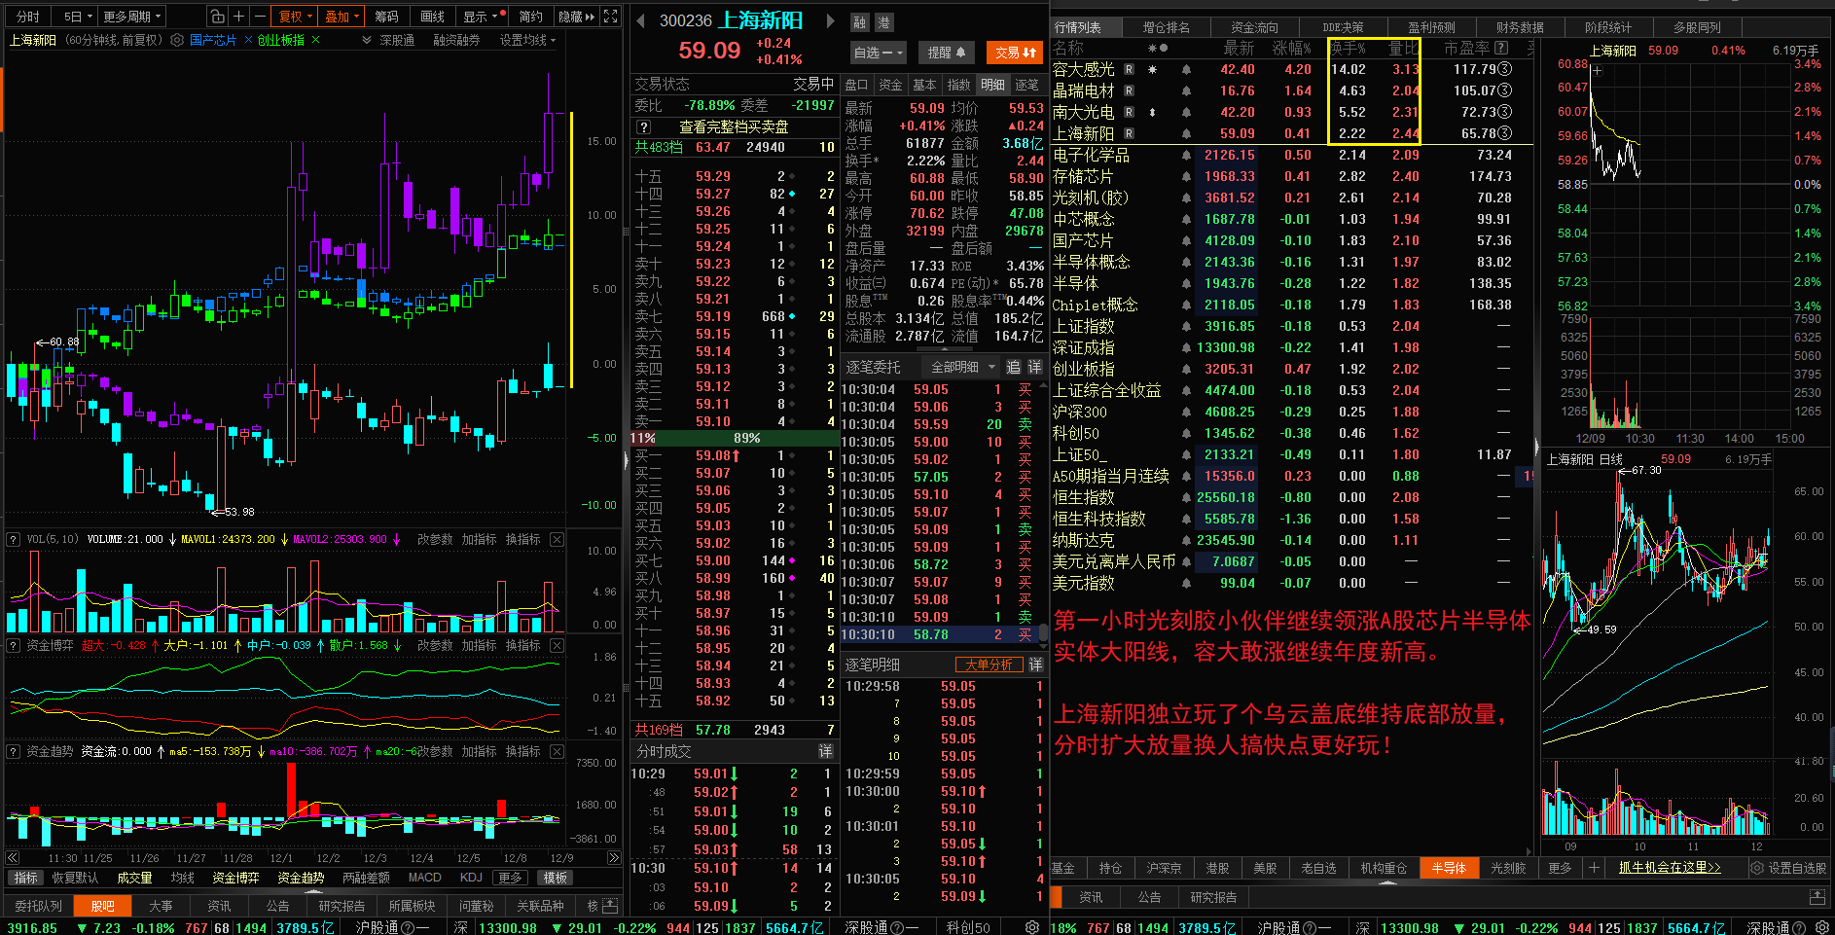
Task: Click the add tab plus icon beside 更多
Action: (x=1594, y=868)
